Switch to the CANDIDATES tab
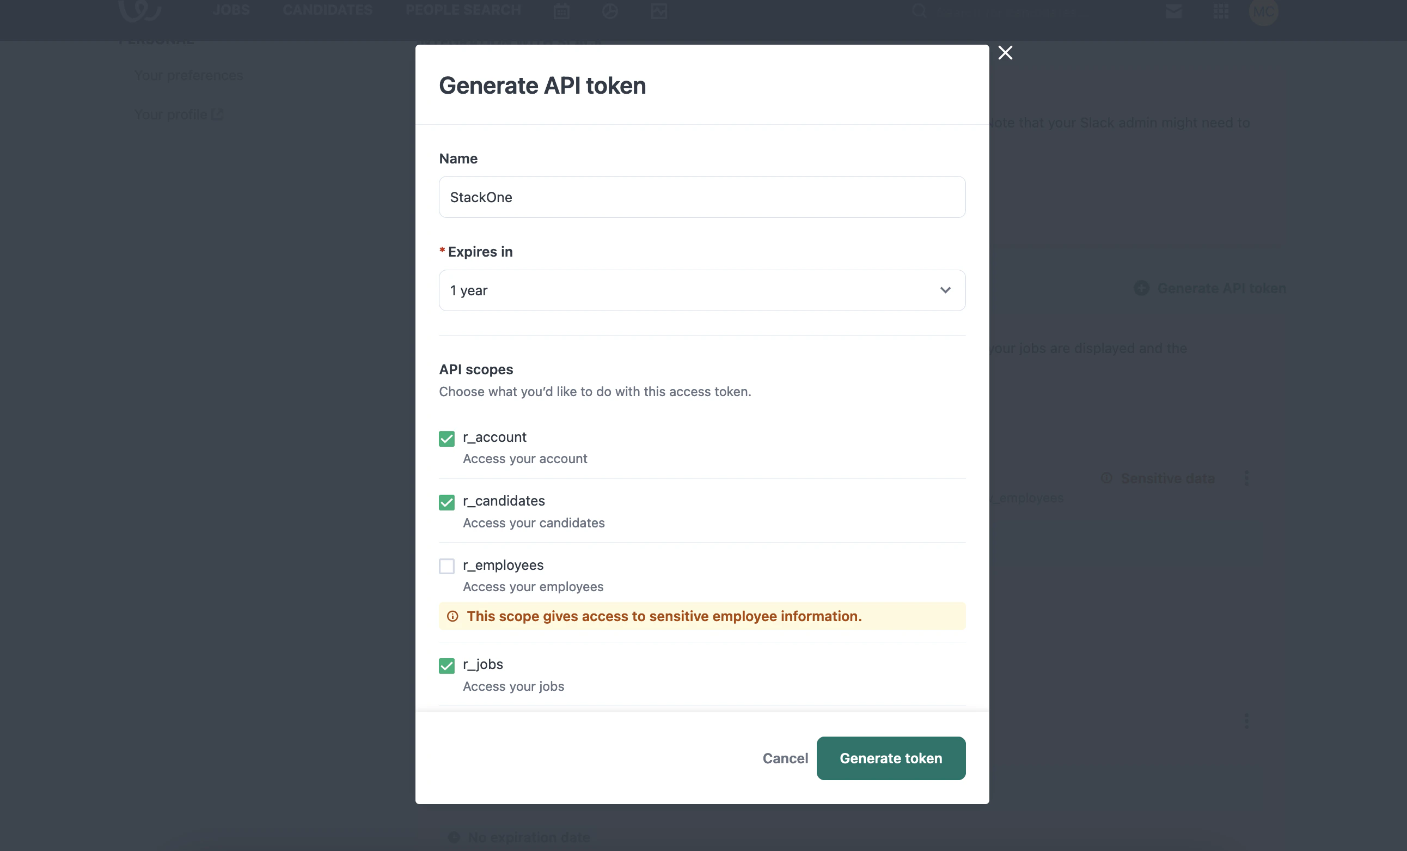Image resolution: width=1407 pixels, height=851 pixels. (x=327, y=10)
